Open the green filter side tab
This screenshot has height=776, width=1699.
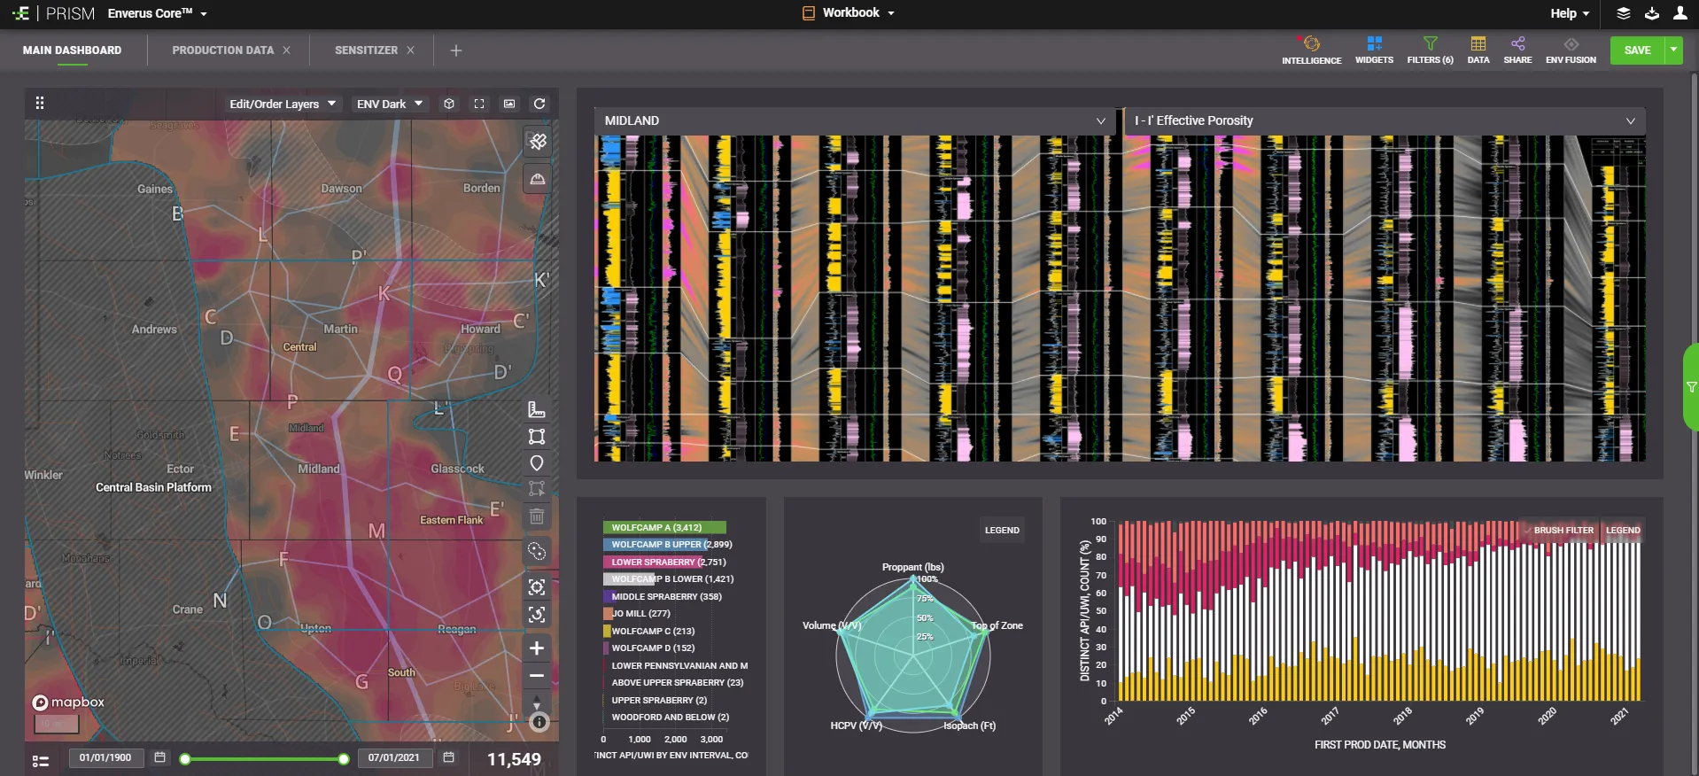coord(1690,387)
